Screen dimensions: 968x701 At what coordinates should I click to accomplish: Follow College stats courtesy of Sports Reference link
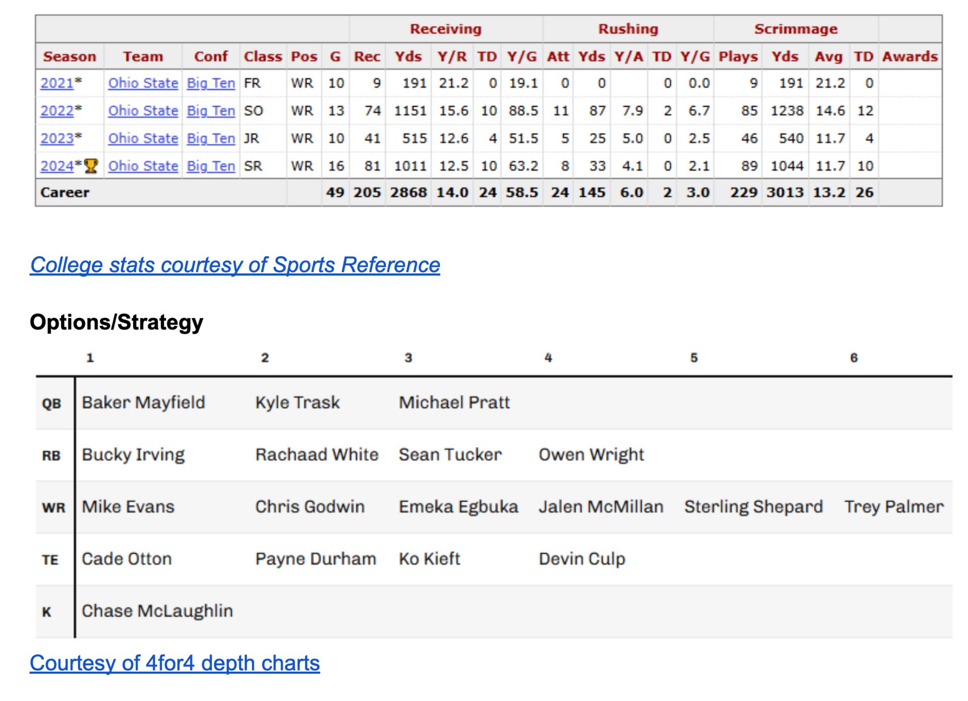(x=235, y=265)
